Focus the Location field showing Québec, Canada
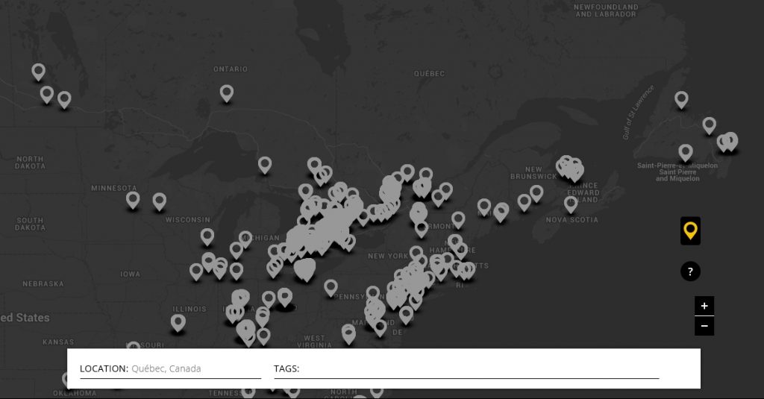This screenshot has height=399, width=764. click(194, 368)
